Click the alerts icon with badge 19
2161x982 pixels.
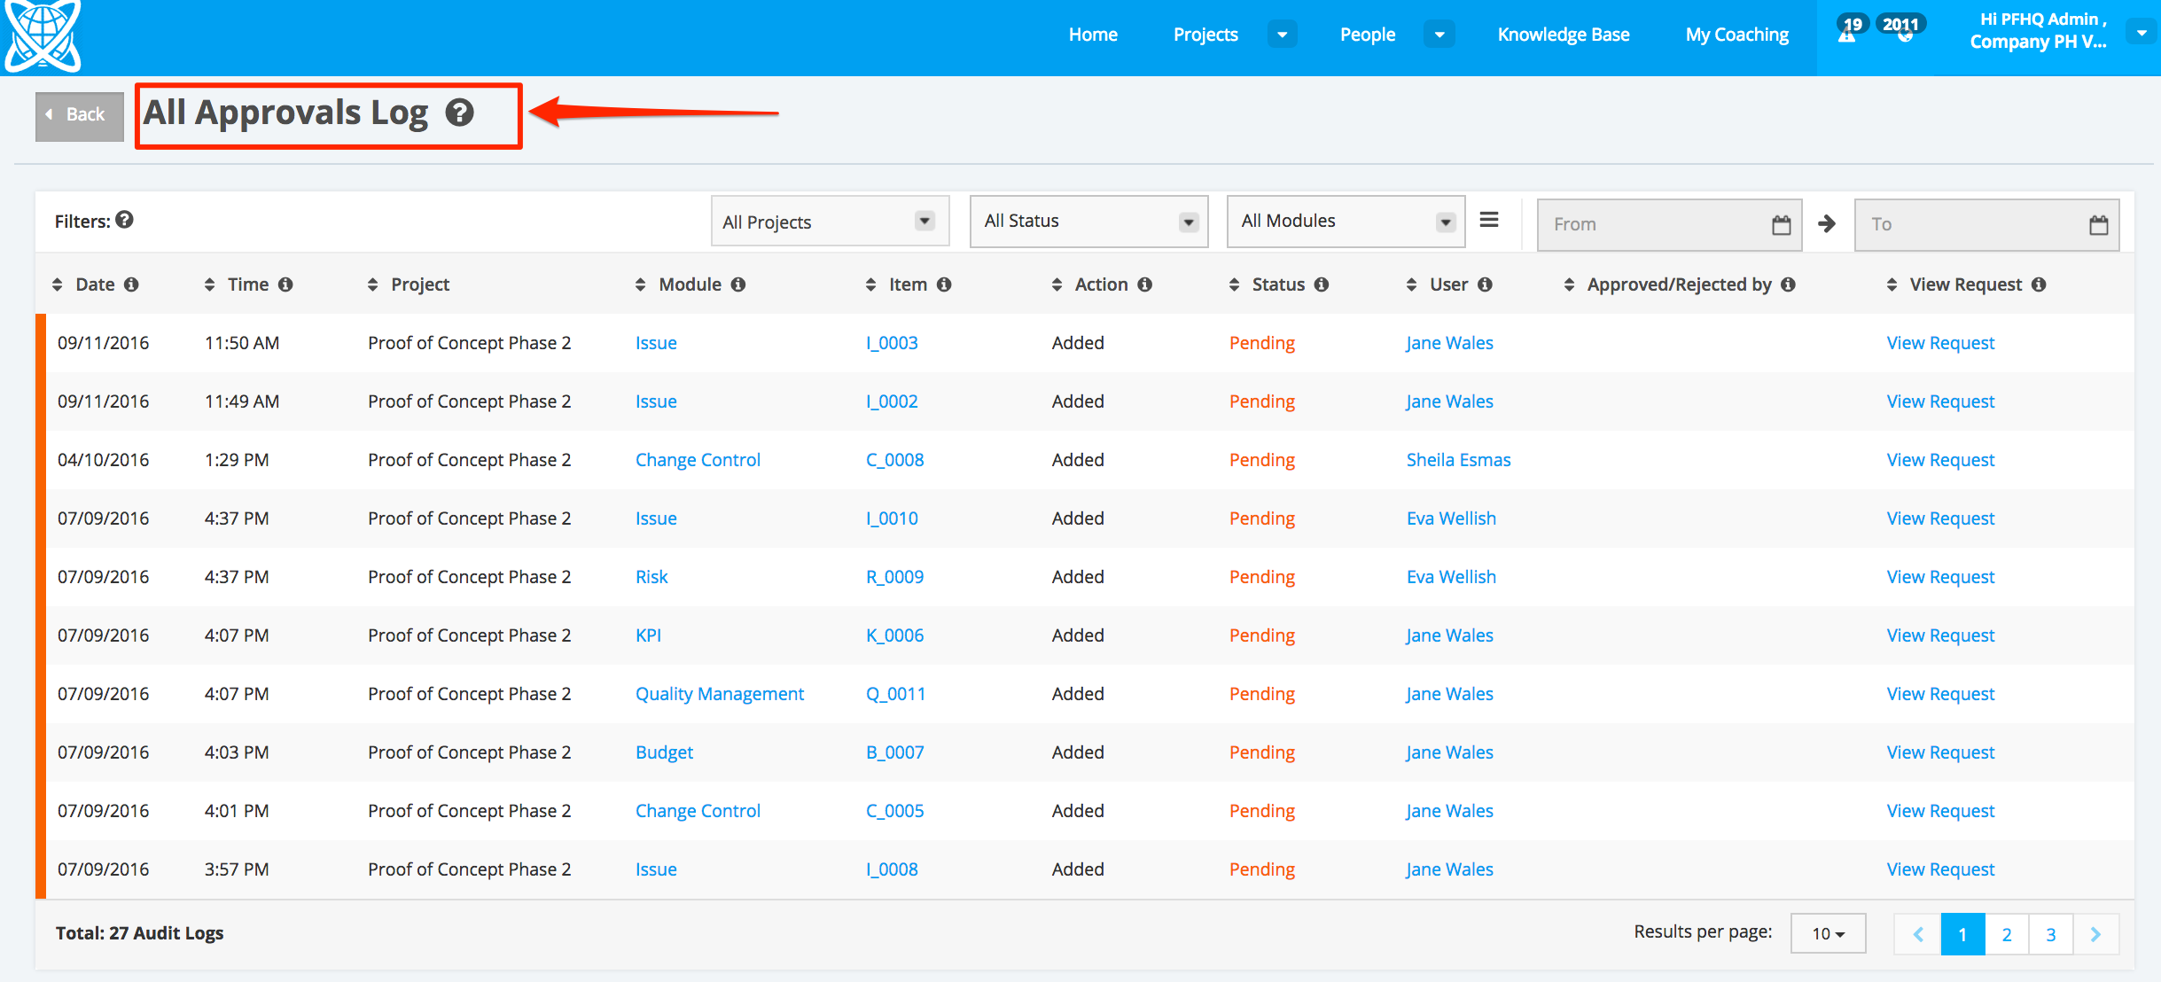point(1847,33)
